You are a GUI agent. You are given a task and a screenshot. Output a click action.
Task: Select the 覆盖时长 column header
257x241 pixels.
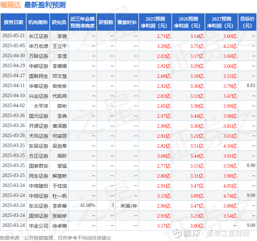(x=127, y=22)
